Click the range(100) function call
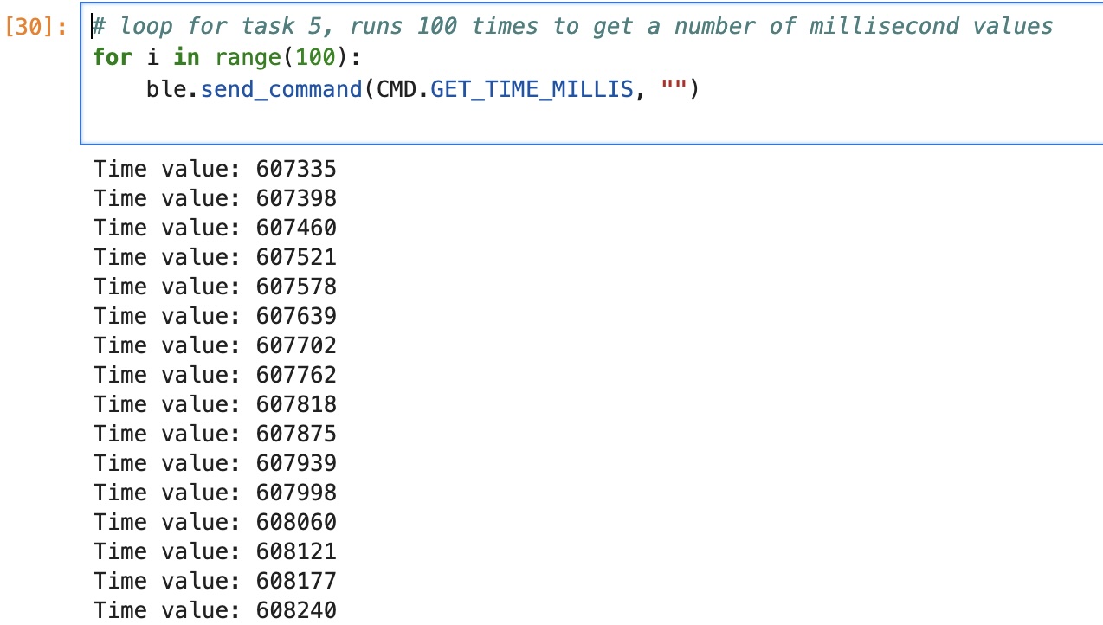 point(268,57)
